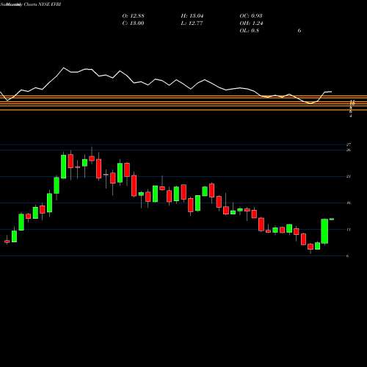Click the 16 price axis label
This screenshot has height=367, width=367.
click(349, 203)
